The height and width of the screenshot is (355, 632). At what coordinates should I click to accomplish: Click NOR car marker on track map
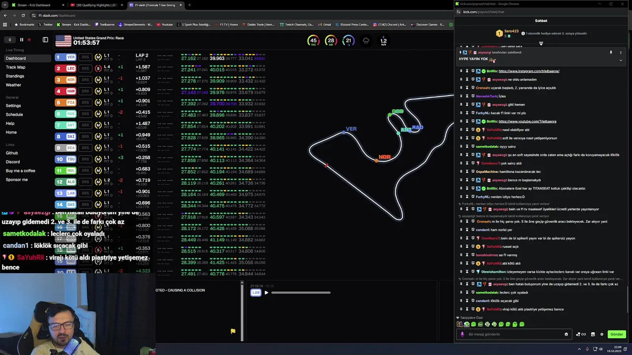pyautogui.click(x=376, y=160)
